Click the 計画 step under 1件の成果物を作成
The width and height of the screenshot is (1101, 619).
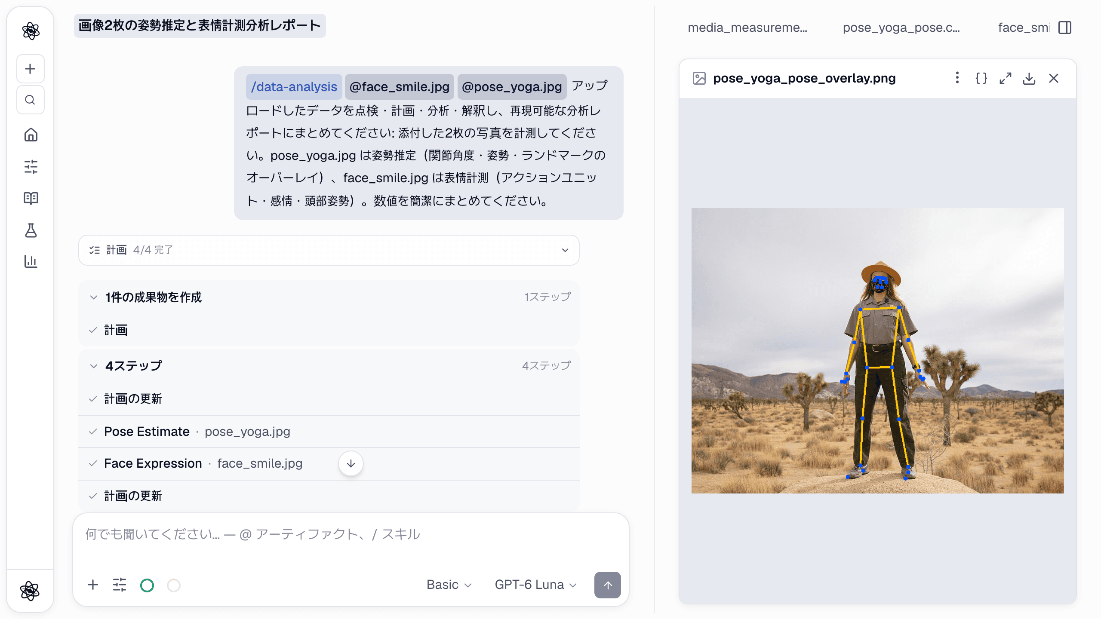[x=329, y=330]
